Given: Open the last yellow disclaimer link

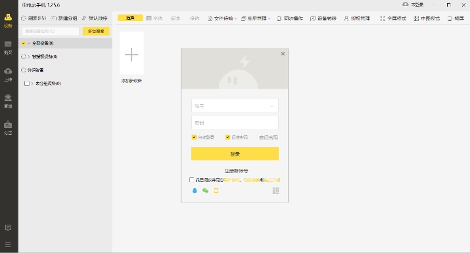Looking at the screenshot, I should point(272,180).
